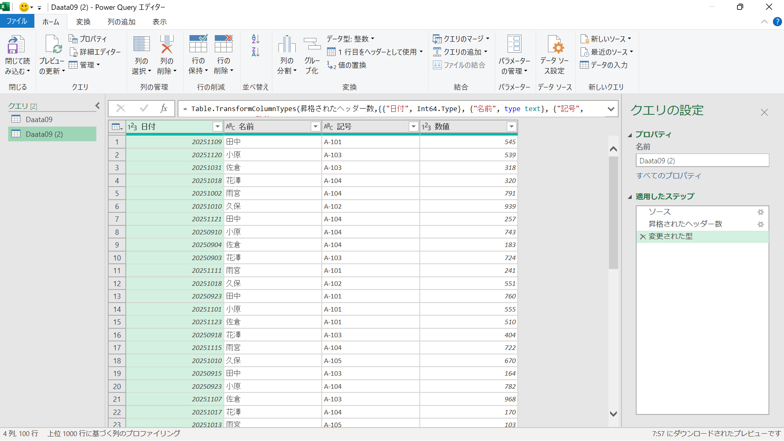Screen dimensions: 784x441
Task: Open the 列の追加 ribbon tab
Action: 121,22
